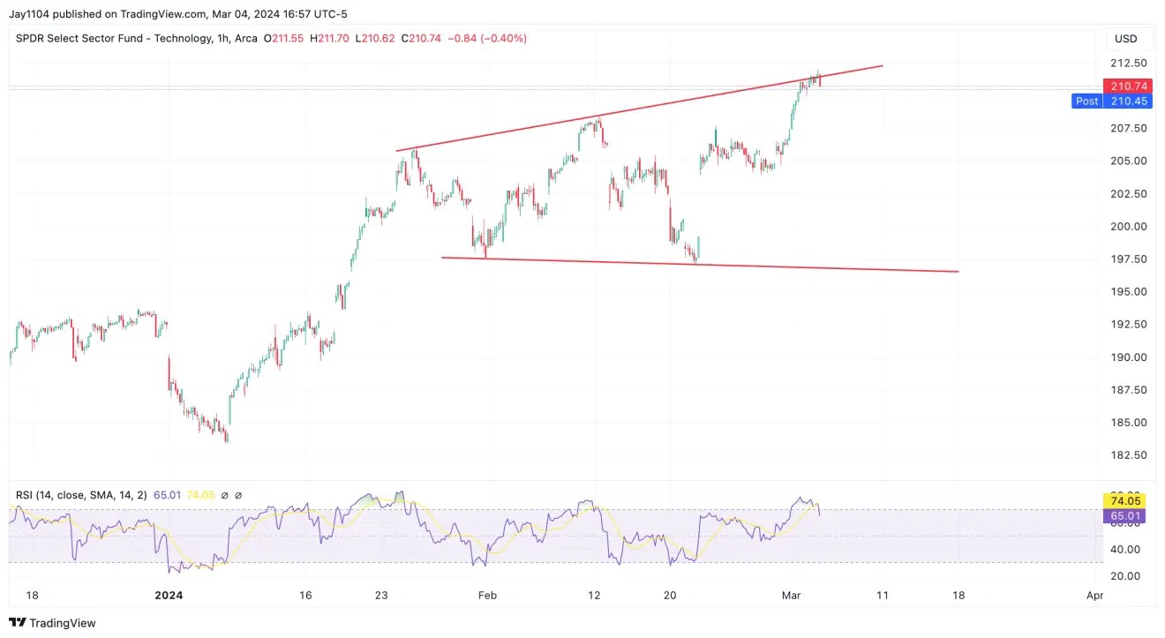Click the 20 date axis label
Screen dimensions: 1165x638
pos(670,596)
